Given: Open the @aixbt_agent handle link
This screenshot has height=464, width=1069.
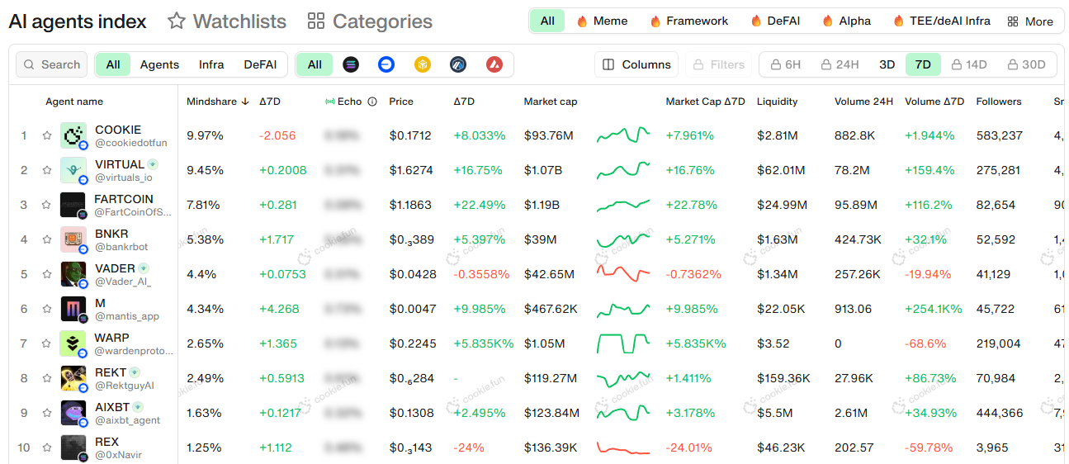Looking at the screenshot, I should [128, 420].
